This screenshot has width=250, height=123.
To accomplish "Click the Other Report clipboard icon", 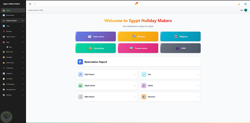I will click(80, 97).
